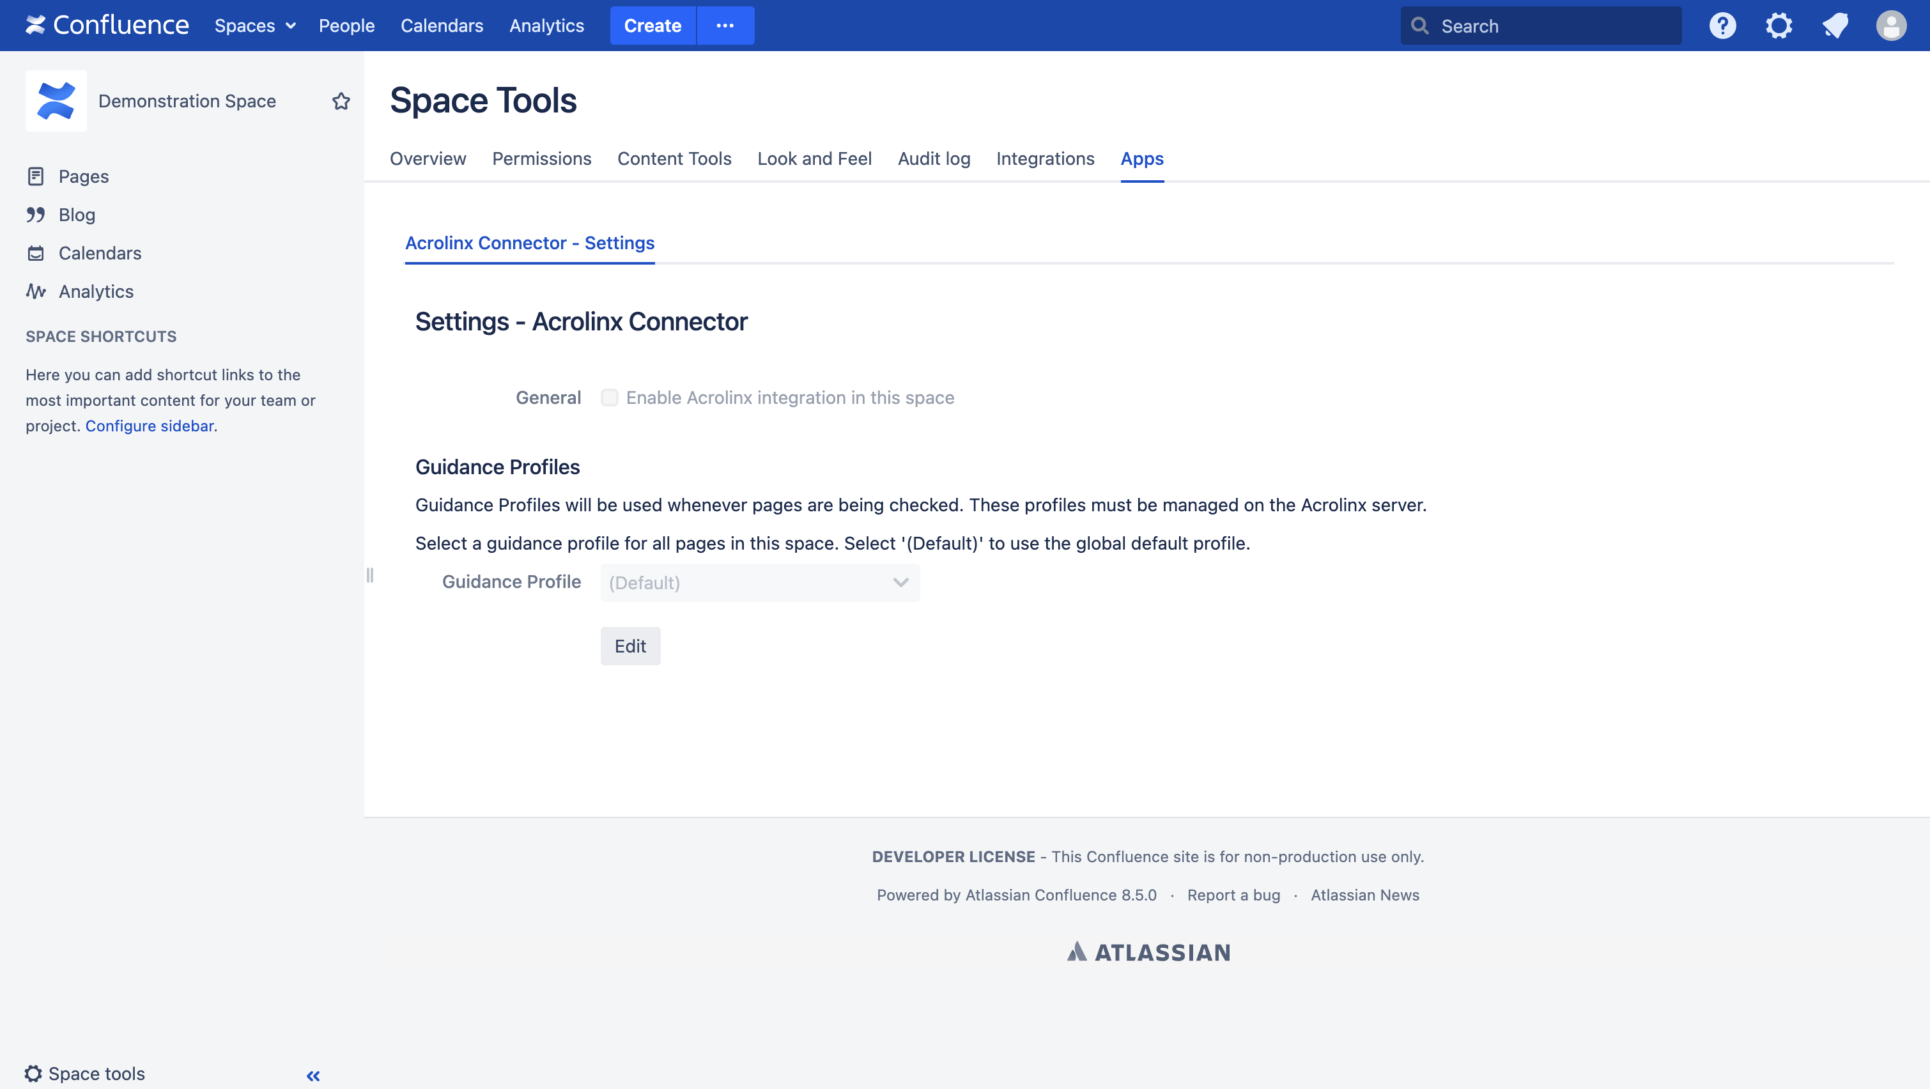
Task: Open the help question mark menu
Action: coord(1722,26)
